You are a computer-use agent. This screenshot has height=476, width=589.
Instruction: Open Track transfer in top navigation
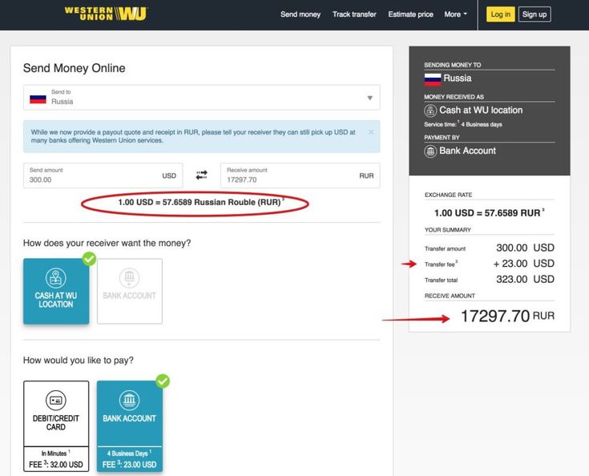pos(354,14)
